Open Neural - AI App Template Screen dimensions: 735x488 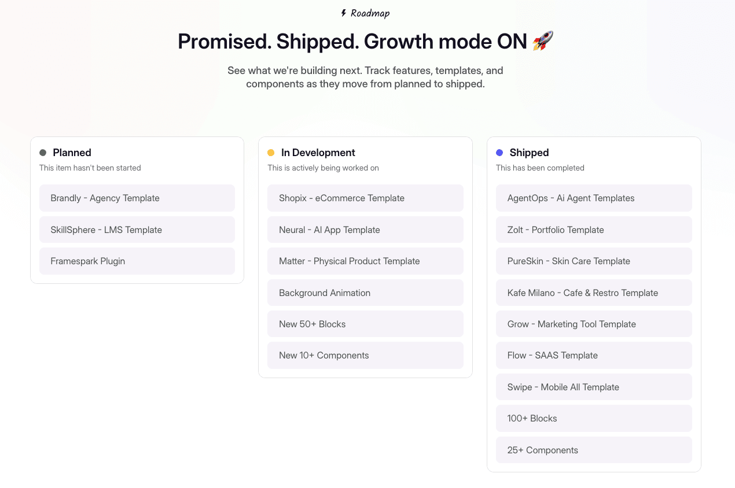tap(365, 230)
